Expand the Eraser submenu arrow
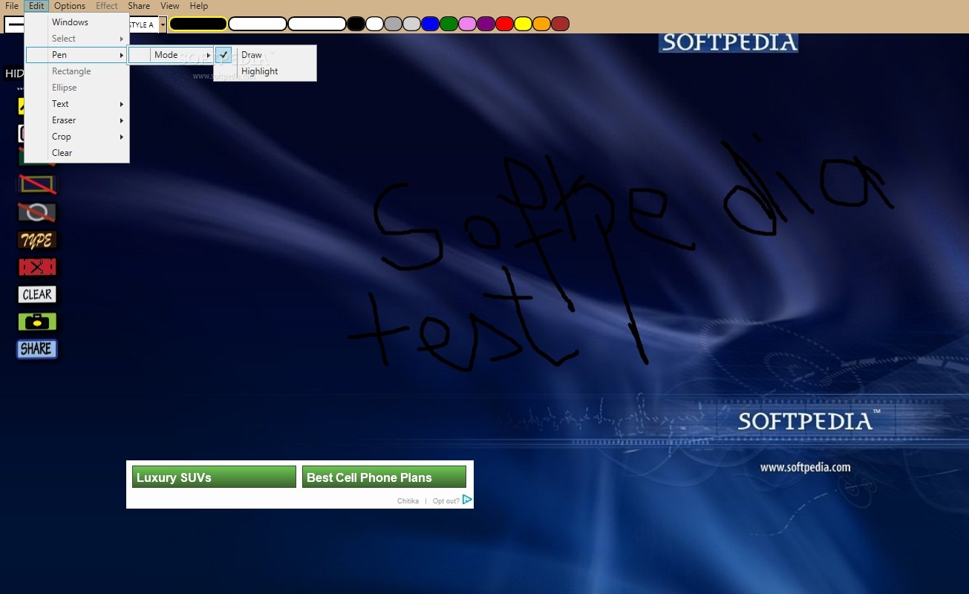 tap(122, 120)
